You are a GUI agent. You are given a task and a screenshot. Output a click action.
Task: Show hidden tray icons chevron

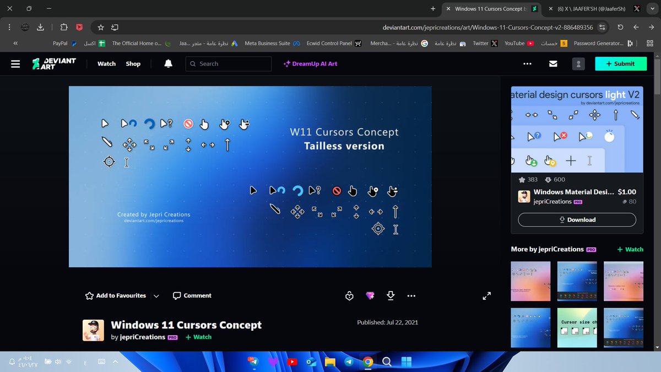(115, 362)
